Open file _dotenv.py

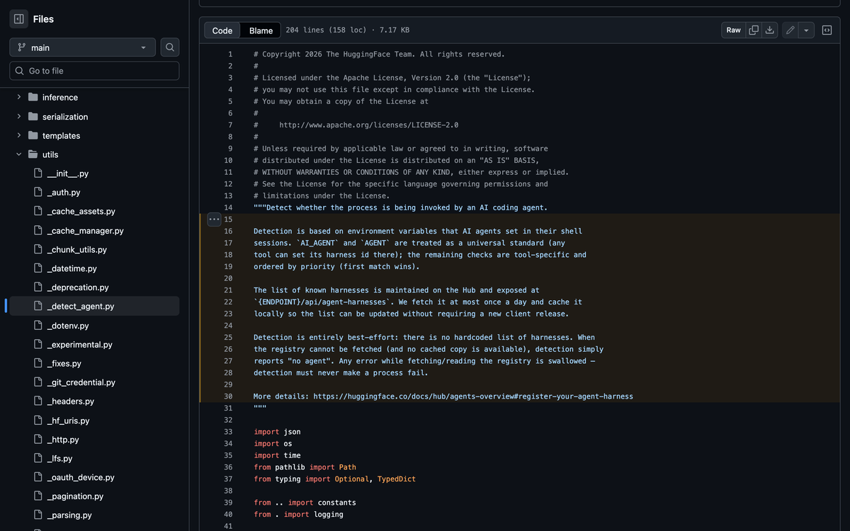[x=67, y=326]
